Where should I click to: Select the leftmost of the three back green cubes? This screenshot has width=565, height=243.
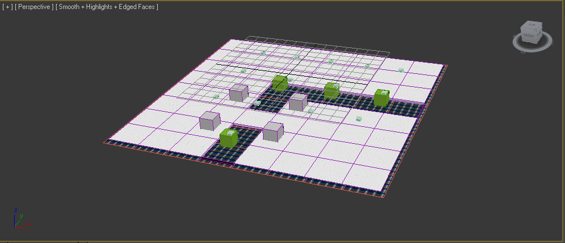(x=279, y=83)
